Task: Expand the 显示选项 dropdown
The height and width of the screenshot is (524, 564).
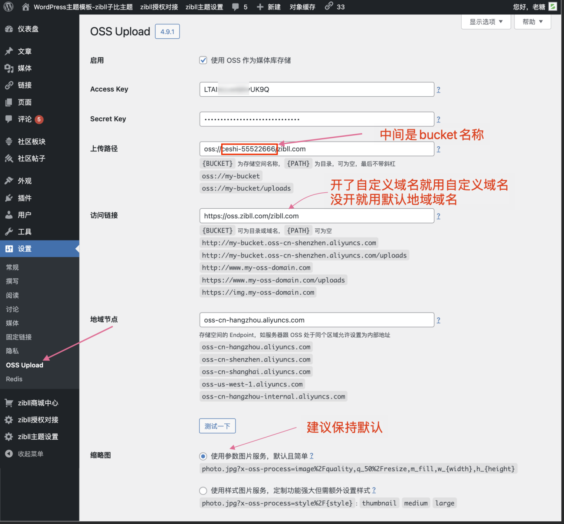Action: (486, 22)
